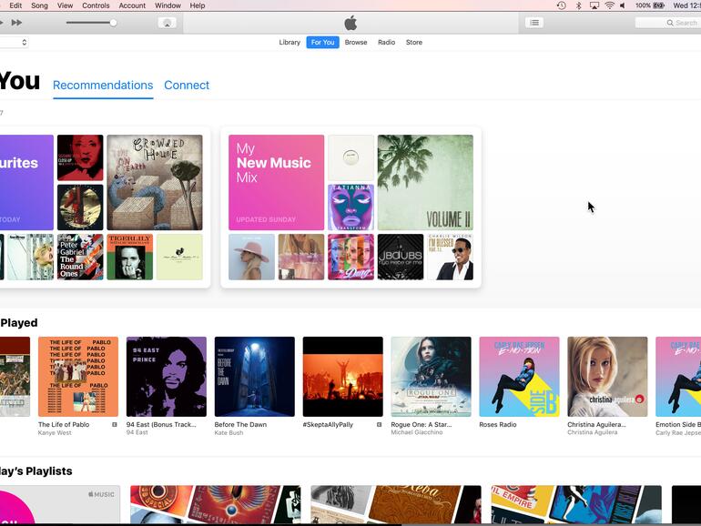Open the Tigerlily album cover
This screenshot has width=701, height=526.
[x=129, y=257]
